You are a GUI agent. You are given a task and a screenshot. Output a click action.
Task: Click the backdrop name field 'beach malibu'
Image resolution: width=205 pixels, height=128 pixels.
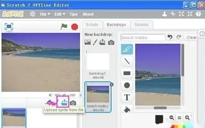click(143, 38)
